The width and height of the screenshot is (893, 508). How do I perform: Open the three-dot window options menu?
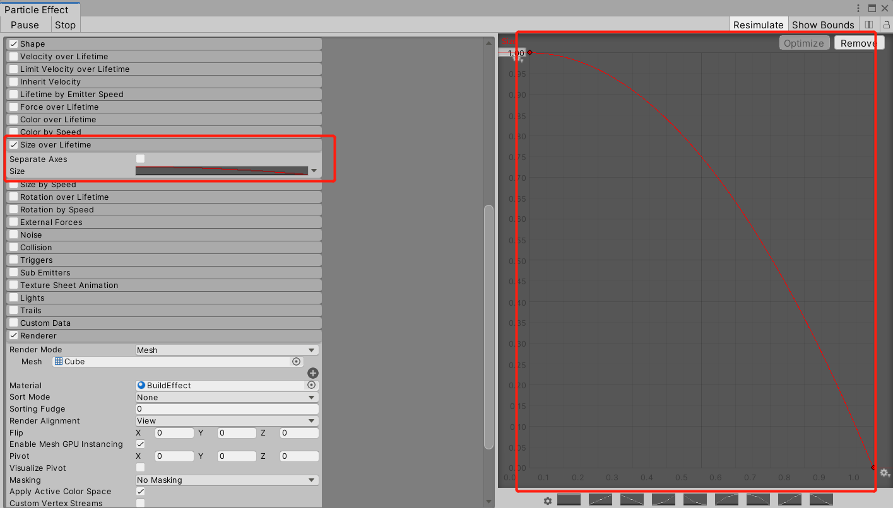858,8
